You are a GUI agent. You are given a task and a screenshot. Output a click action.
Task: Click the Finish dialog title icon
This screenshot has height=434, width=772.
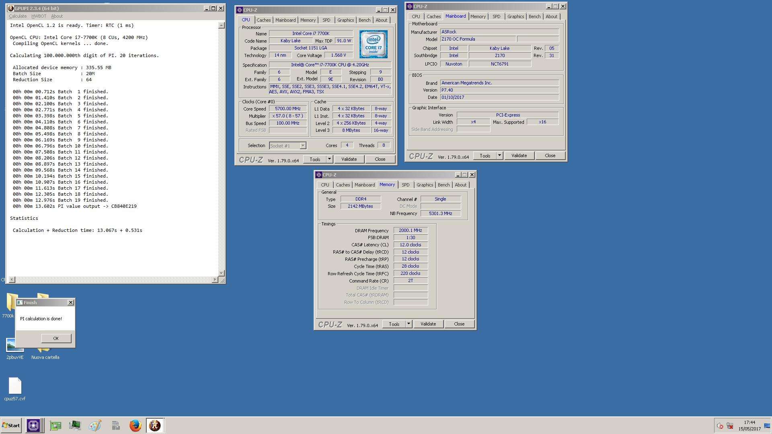pos(20,303)
